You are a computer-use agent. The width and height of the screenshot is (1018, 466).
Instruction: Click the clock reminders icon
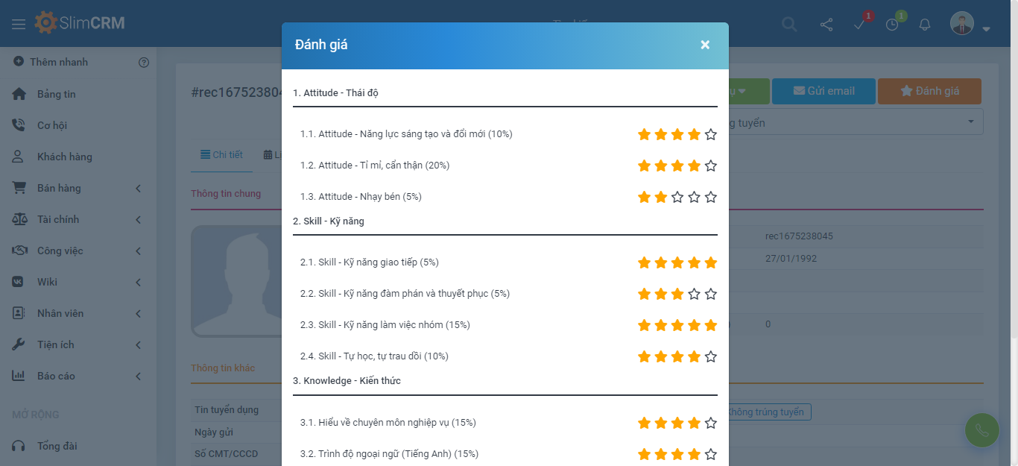coord(891,23)
